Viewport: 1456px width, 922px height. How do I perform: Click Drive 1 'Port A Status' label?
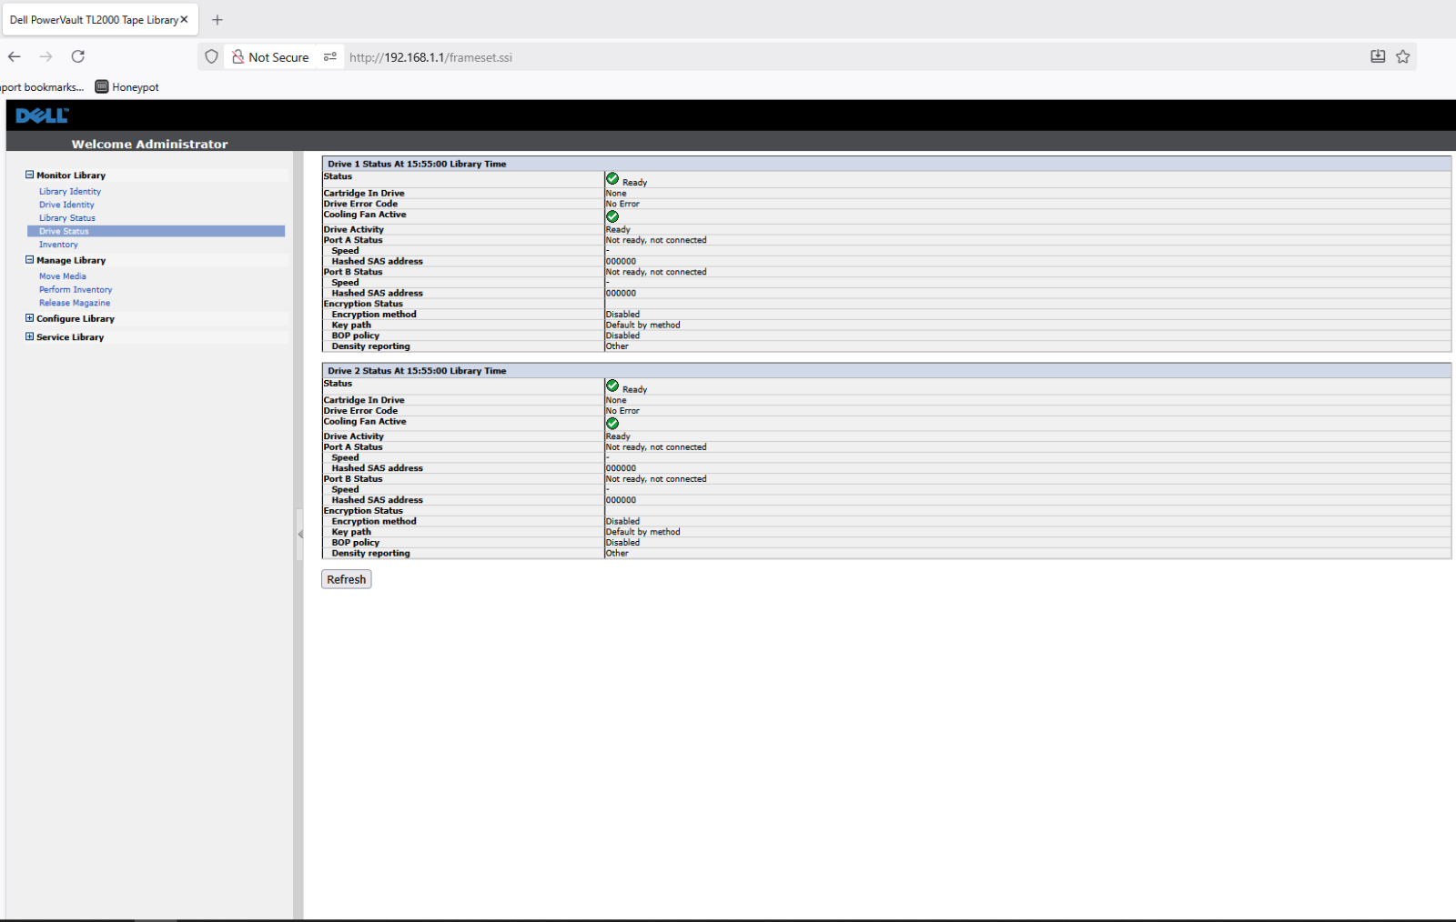353,240
